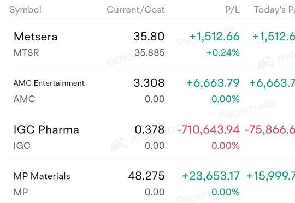Click IGC Pharma loss value -710,643.94

pos(209,129)
